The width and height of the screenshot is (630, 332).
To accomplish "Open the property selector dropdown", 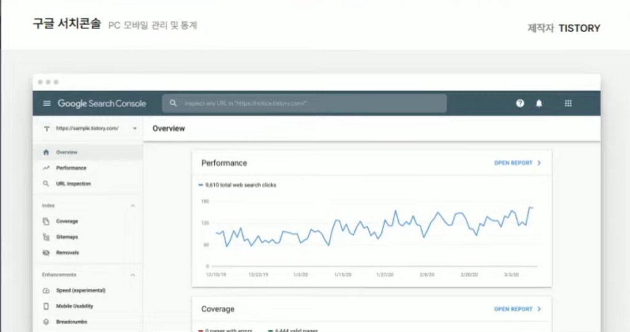I will [134, 128].
